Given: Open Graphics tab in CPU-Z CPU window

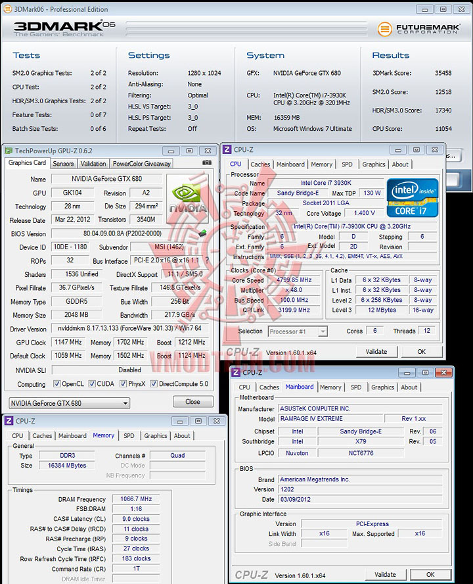Looking at the screenshot, I should [x=374, y=164].
